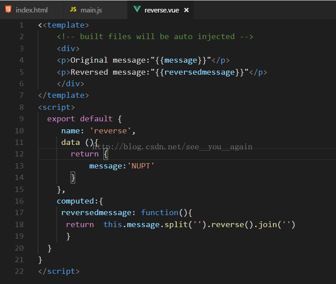Click the closing script tag on line 22

tap(59, 272)
